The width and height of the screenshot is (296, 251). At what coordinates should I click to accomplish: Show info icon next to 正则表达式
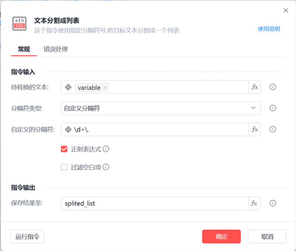(x=106, y=149)
